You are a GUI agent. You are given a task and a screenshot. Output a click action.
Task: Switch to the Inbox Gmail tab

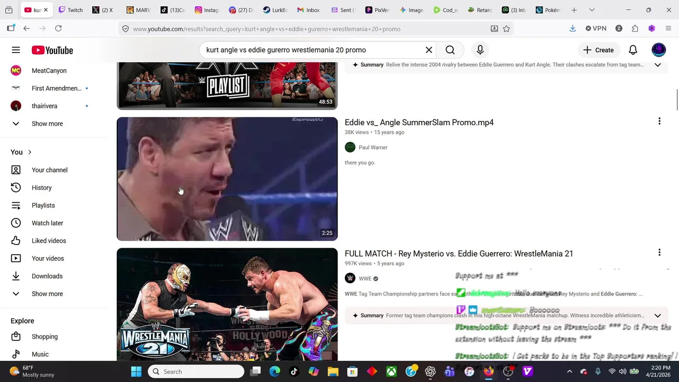pos(308,10)
